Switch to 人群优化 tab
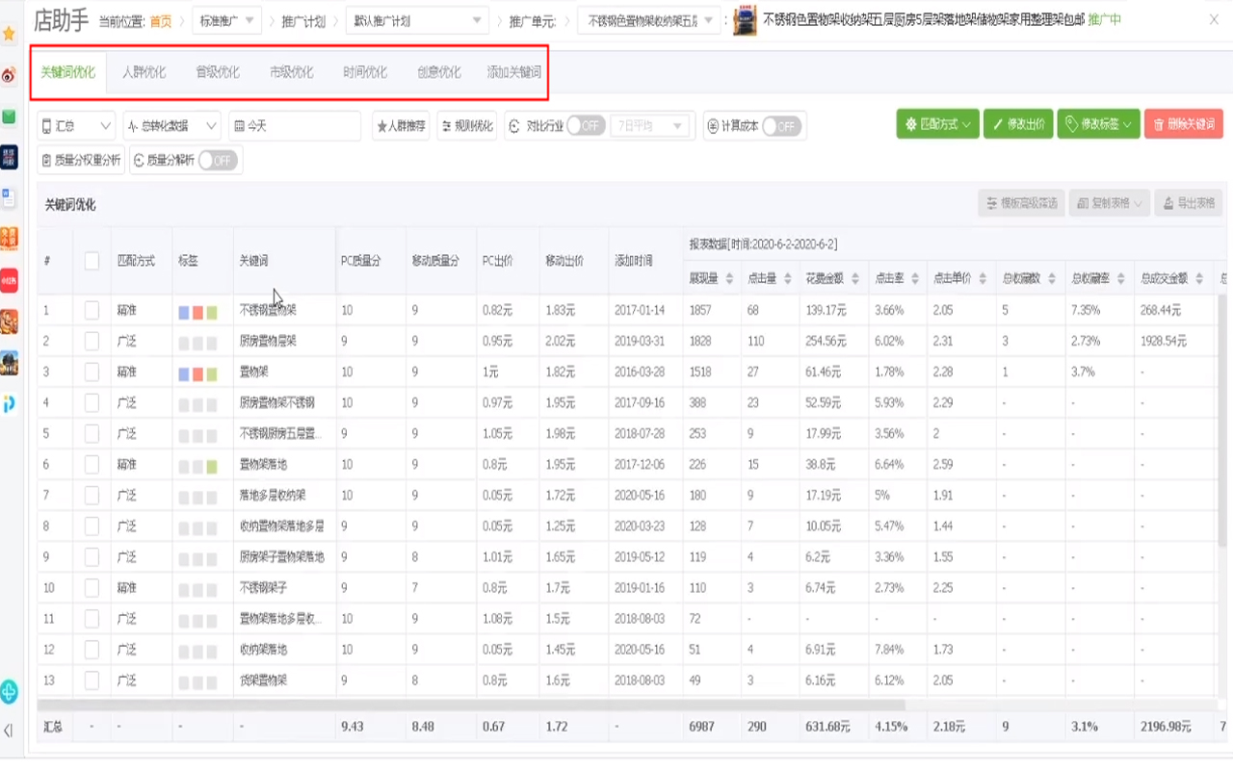 pos(144,73)
